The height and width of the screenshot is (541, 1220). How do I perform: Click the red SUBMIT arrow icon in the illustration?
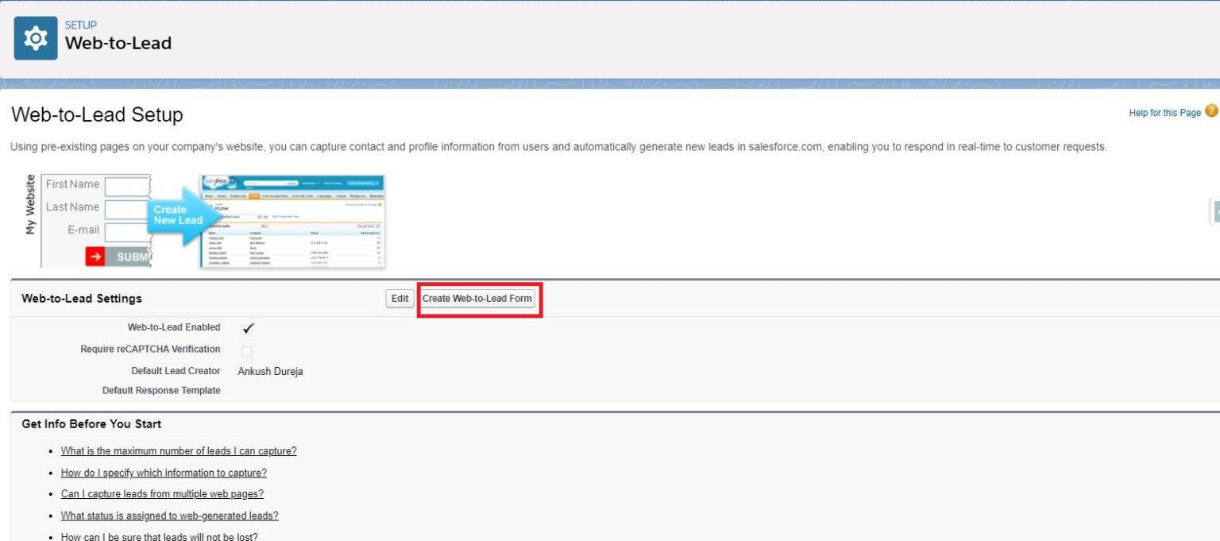[x=97, y=256]
